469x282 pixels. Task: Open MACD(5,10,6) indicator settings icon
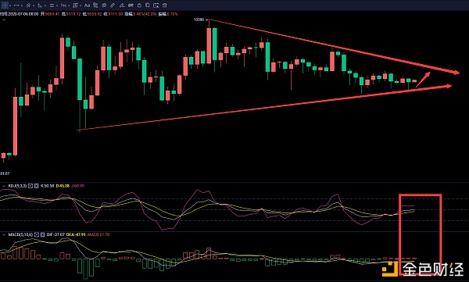pyautogui.click(x=37, y=235)
